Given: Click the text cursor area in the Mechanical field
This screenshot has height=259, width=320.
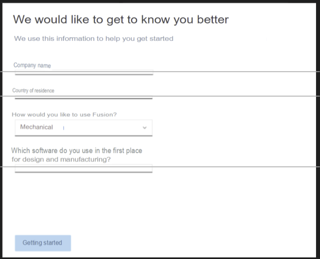Looking at the screenshot, I should click(63, 128).
